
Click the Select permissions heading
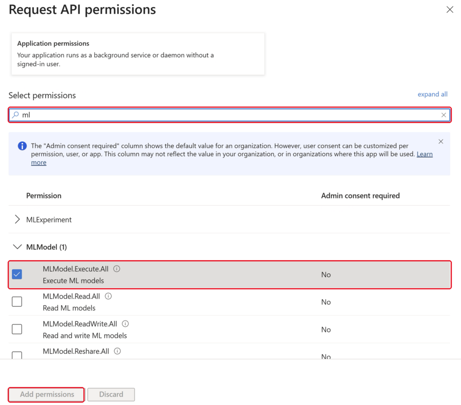click(42, 95)
